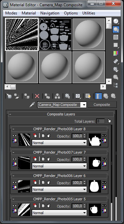
Task: Click Layer 7 mask color correction icon
Action: point(104,164)
